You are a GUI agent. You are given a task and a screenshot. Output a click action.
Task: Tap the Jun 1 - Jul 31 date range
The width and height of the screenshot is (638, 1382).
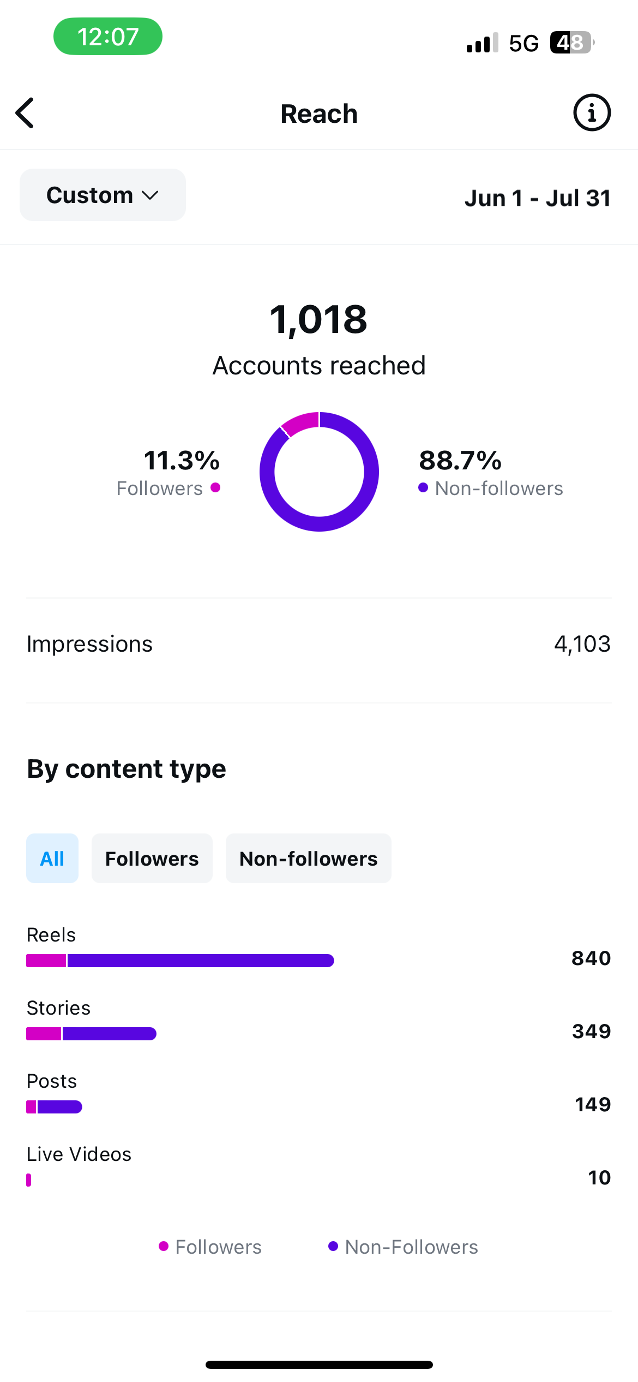coord(537,198)
